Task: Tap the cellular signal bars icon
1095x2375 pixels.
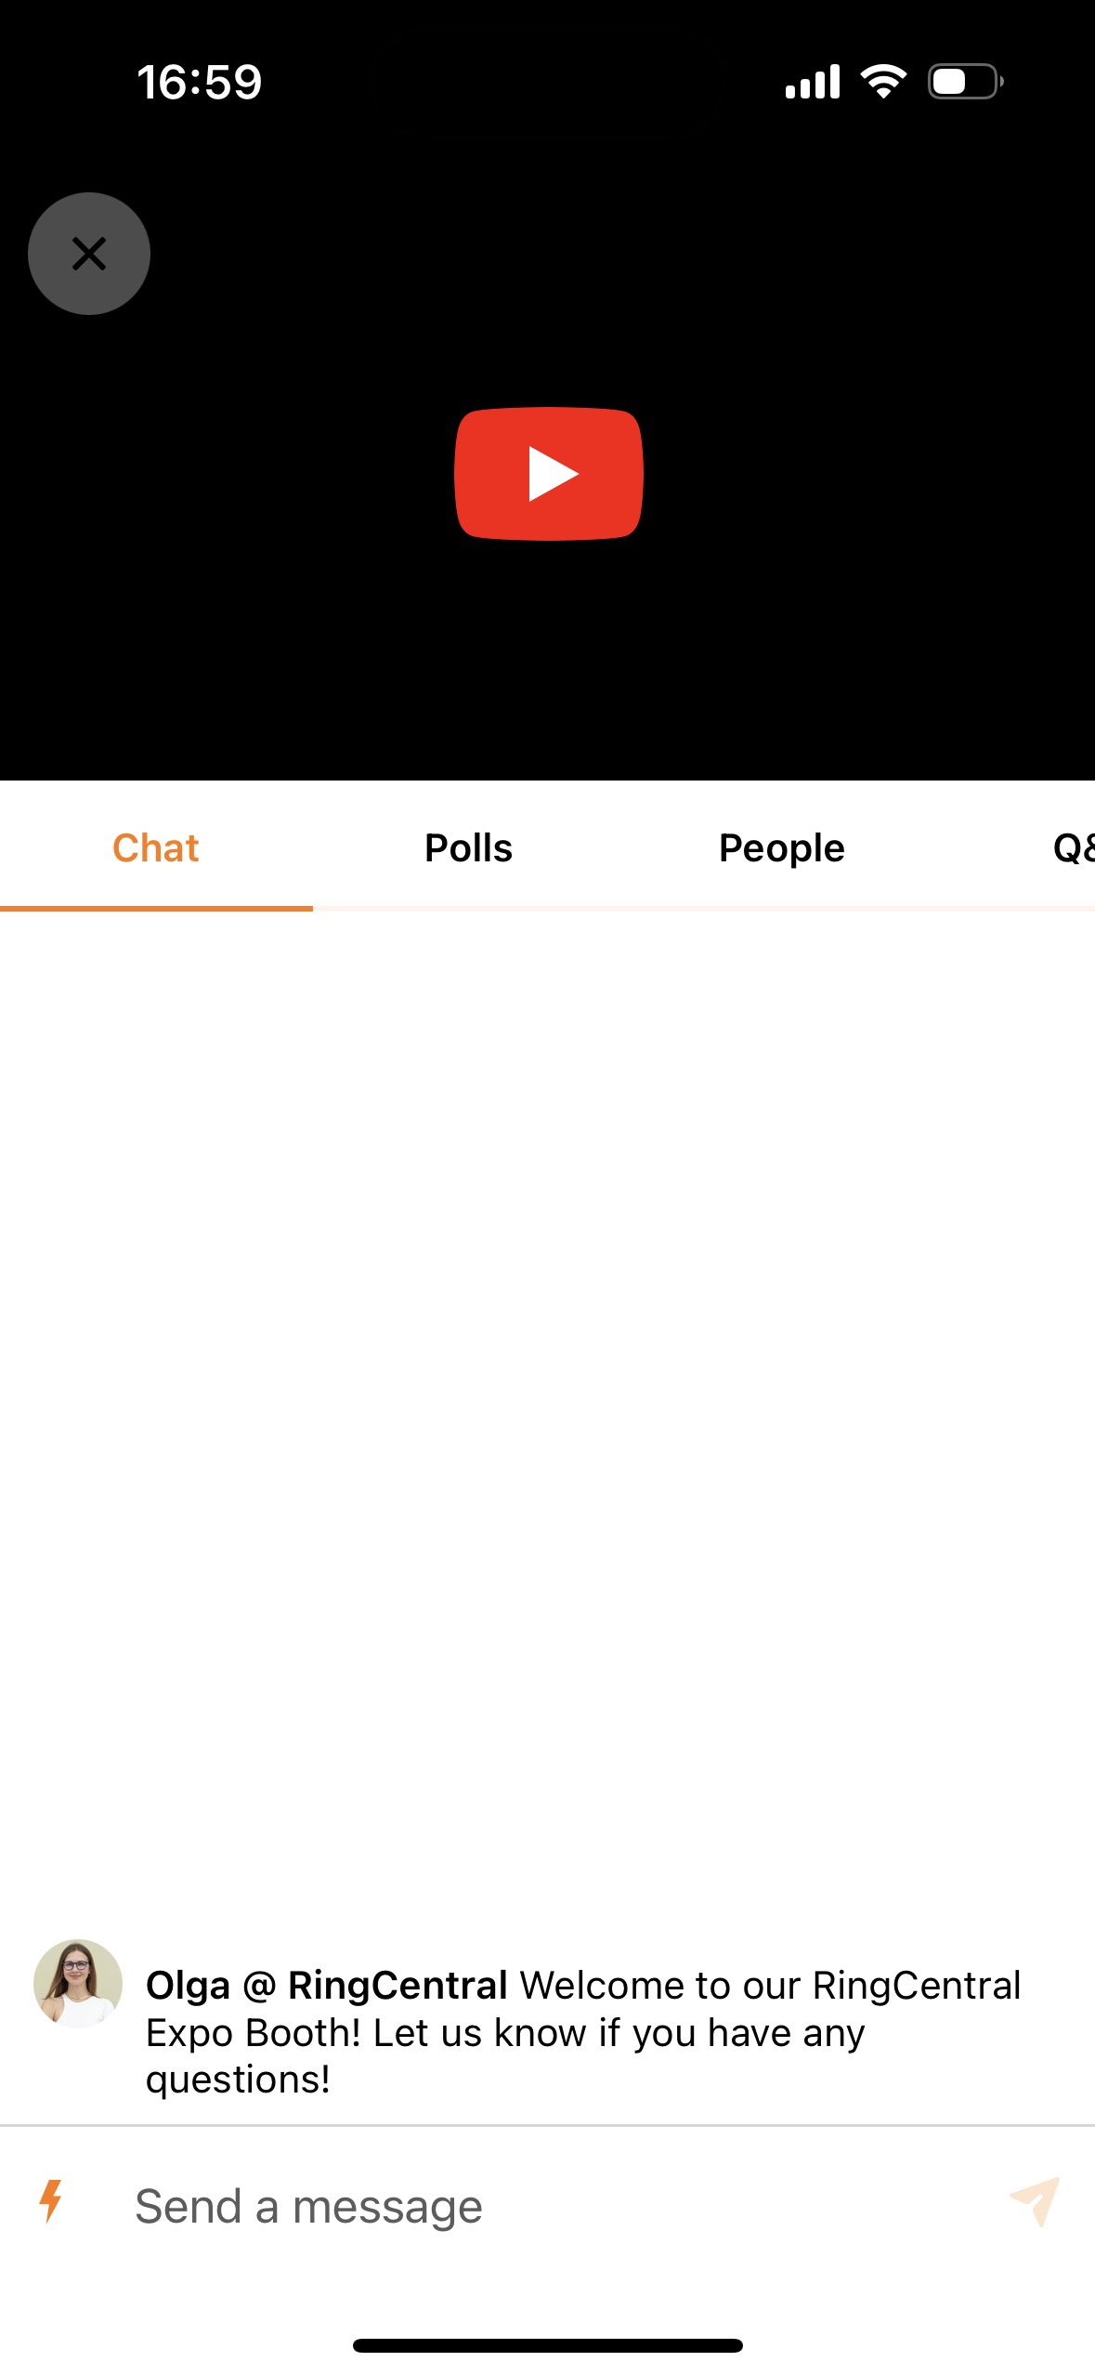Action: pos(813,82)
